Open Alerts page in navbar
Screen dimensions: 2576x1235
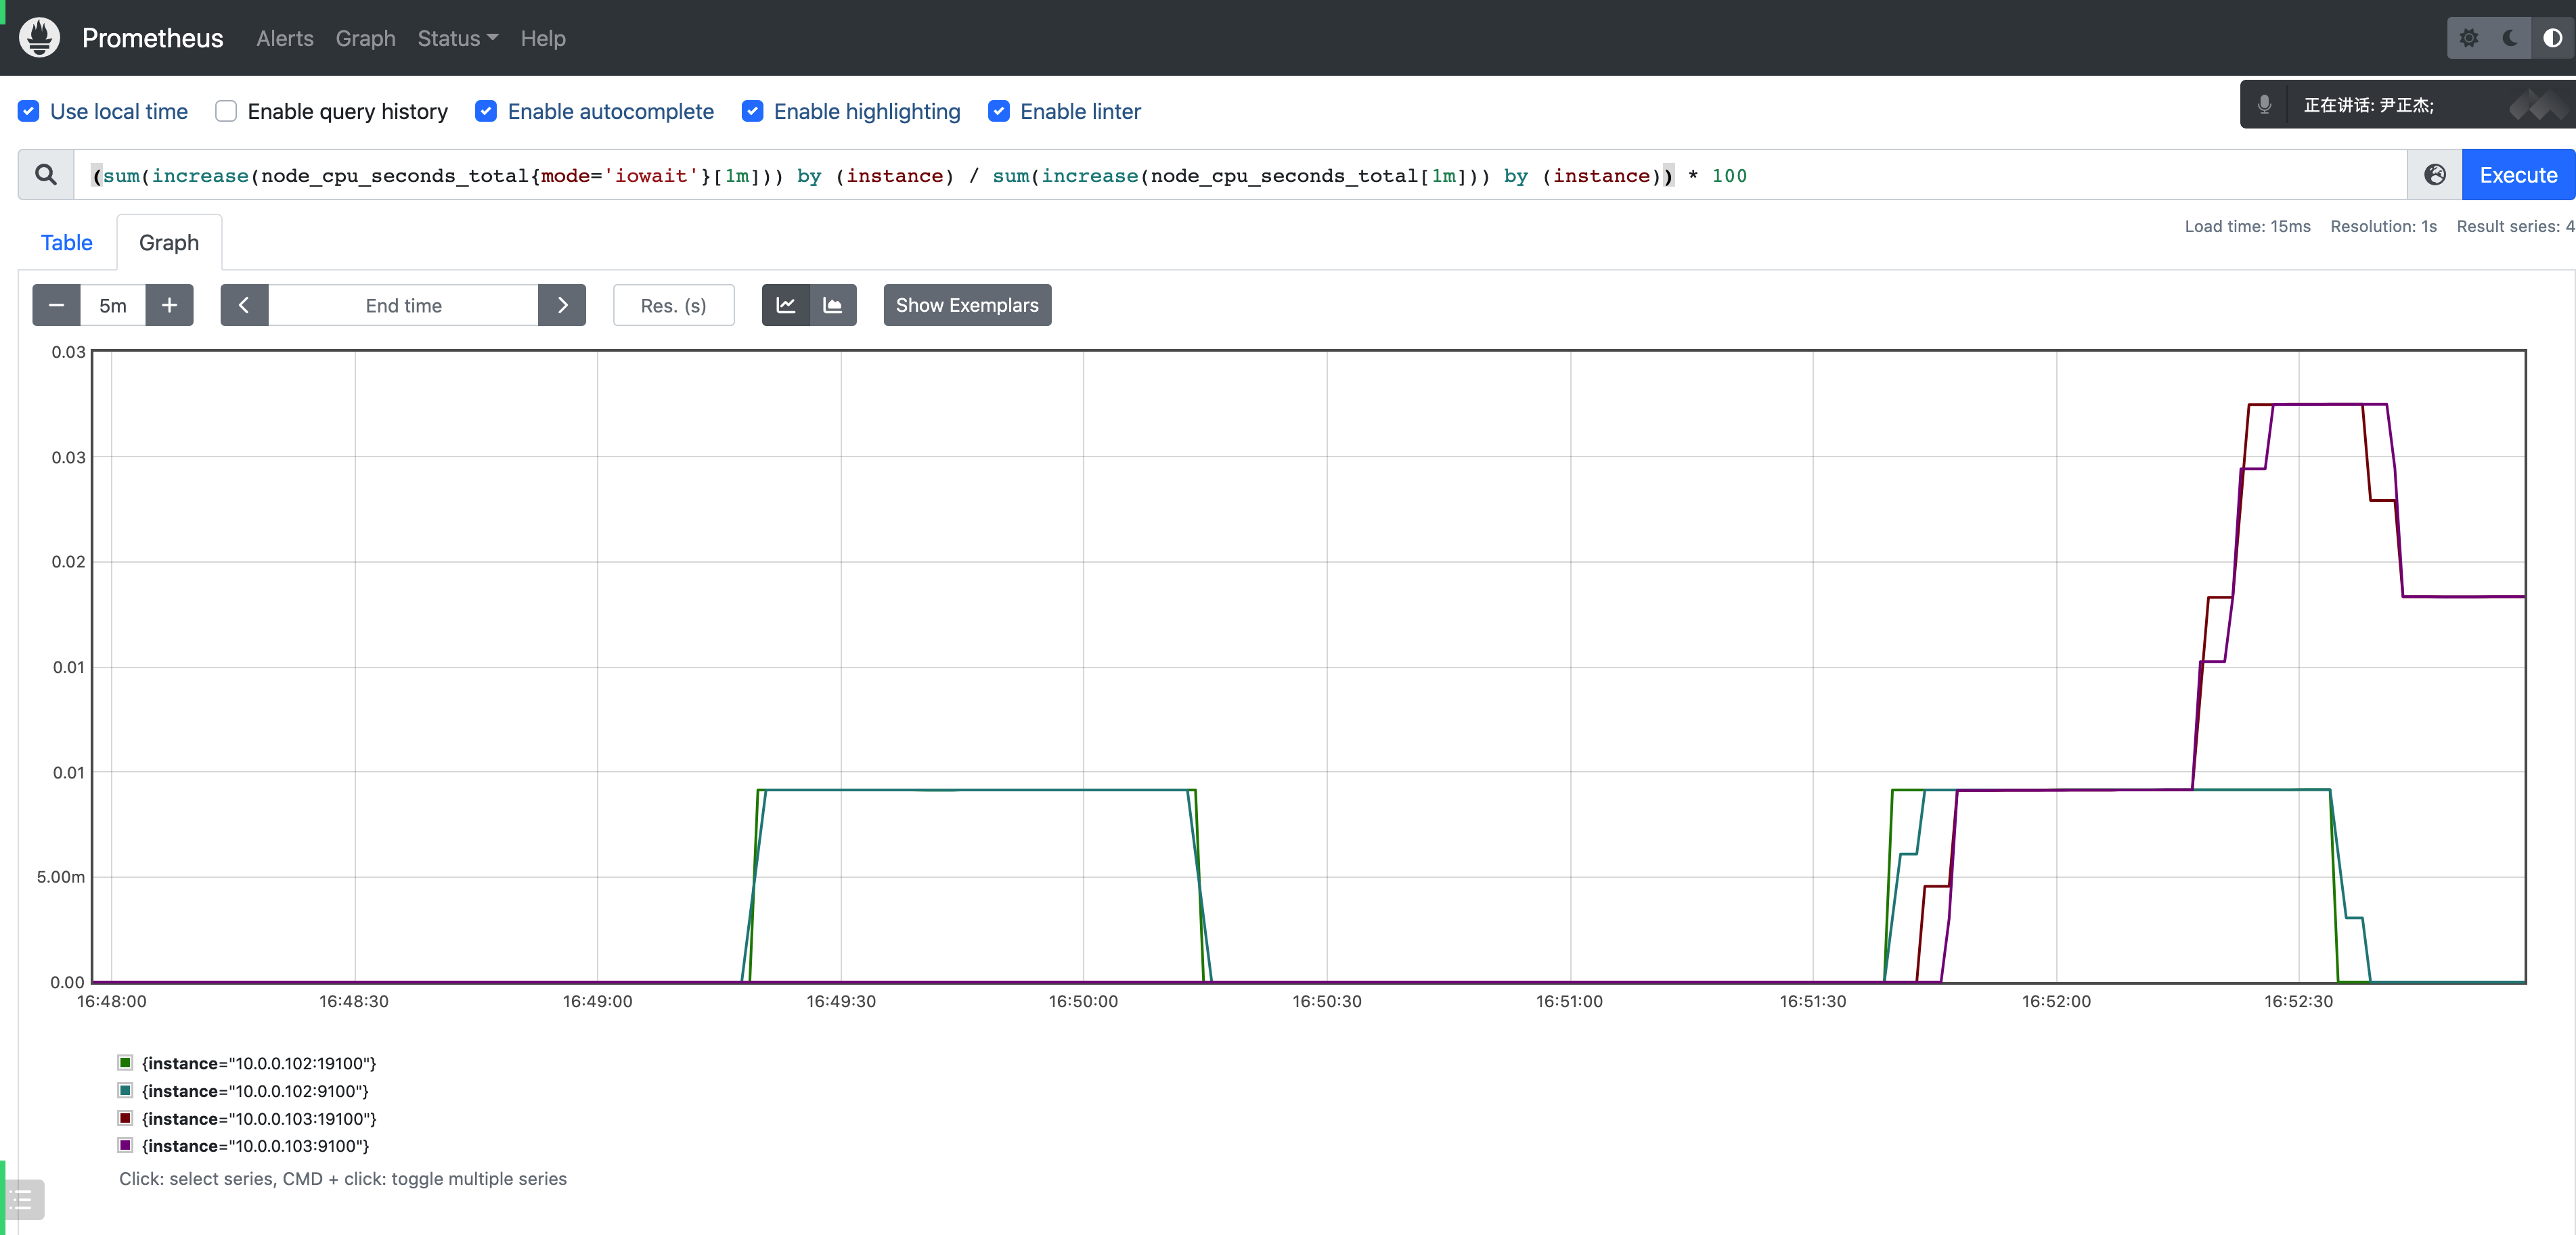pos(284,38)
